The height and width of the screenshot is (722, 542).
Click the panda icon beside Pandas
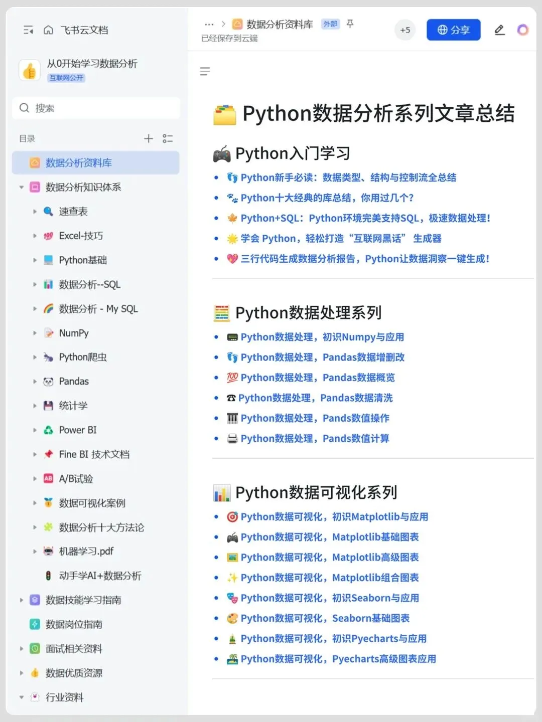(x=48, y=382)
